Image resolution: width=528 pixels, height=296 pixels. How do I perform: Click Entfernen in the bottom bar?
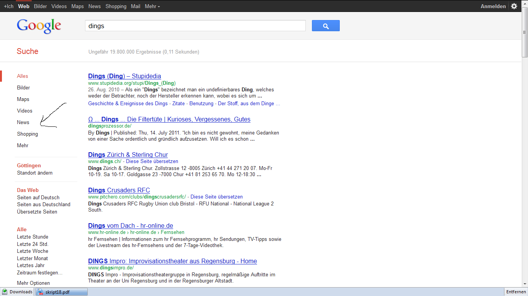coord(516,292)
